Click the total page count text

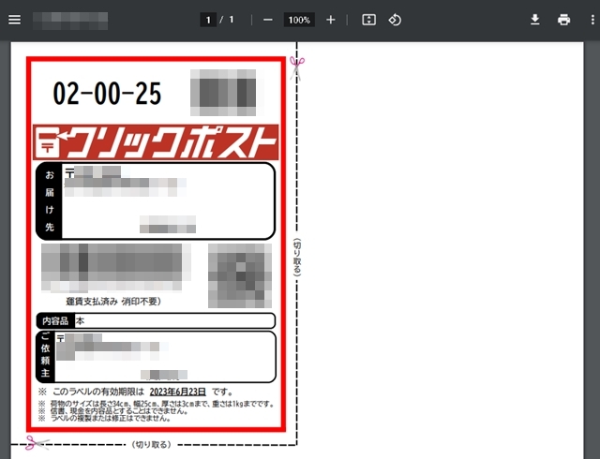pyautogui.click(x=232, y=20)
